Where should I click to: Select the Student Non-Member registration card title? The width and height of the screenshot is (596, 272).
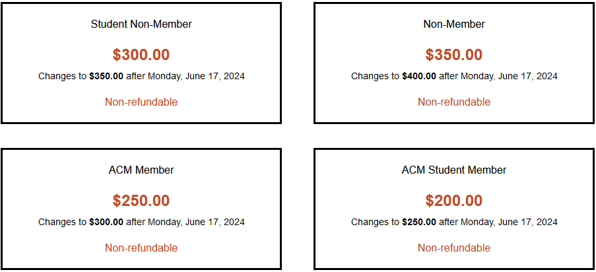pyautogui.click(x=141, y=24)
